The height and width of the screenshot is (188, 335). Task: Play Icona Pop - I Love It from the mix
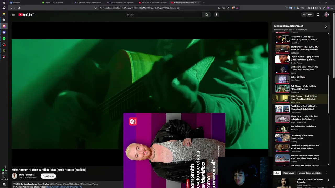click(299, 39)
